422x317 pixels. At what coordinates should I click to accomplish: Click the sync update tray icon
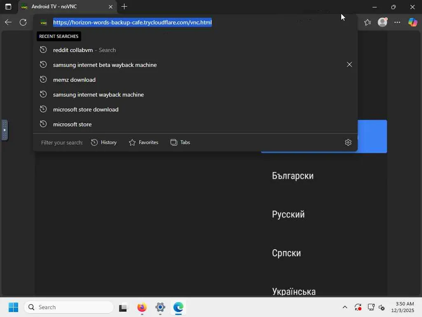[358, 307]
